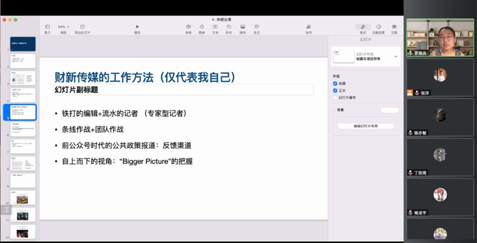
Task: Select slide 9 thumbnail in navigator
Action: (23, 181)
